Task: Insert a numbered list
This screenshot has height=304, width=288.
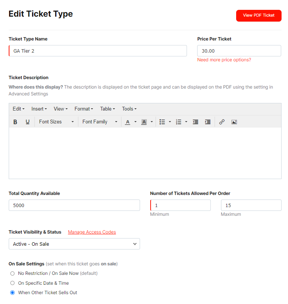Action: [179, 122]
